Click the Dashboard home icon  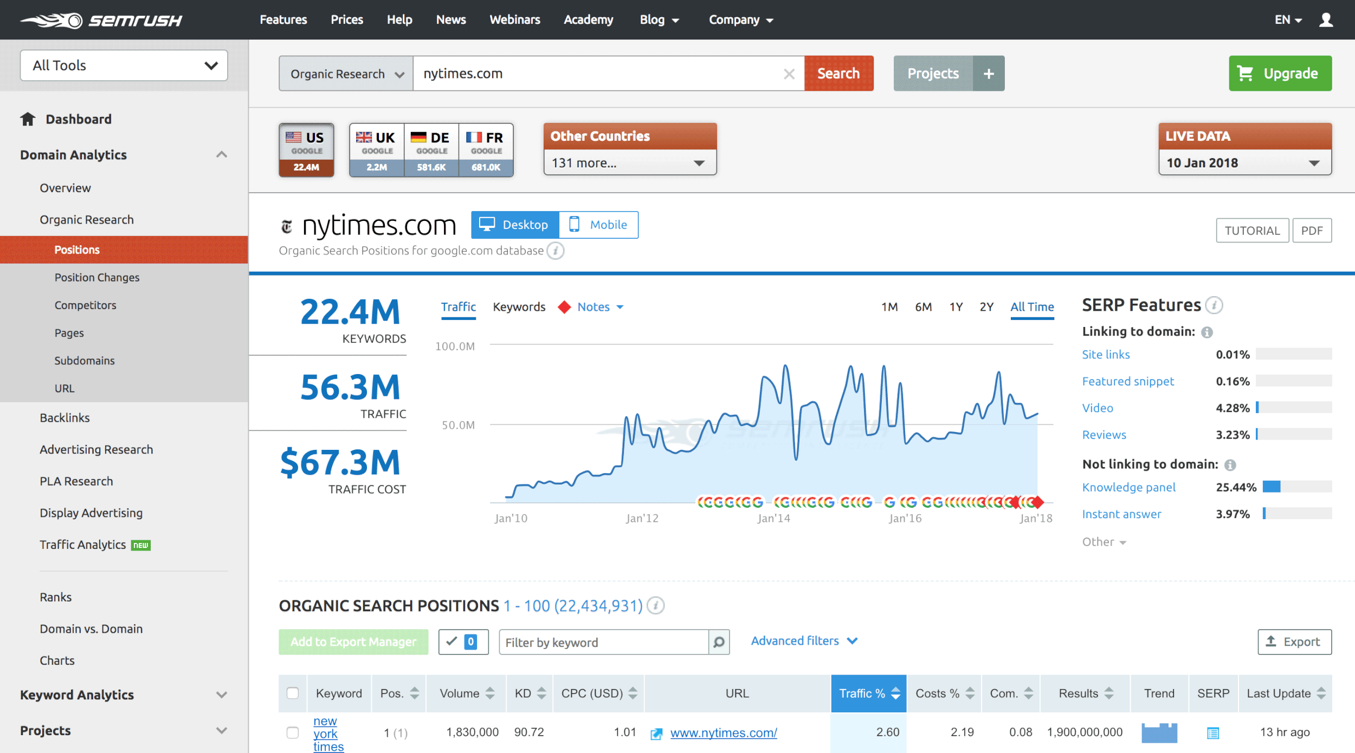coord(28,119)
